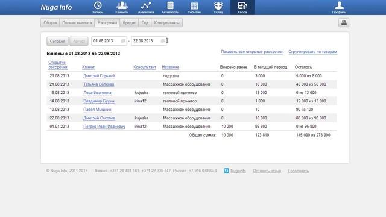This screenshot has height=217, width=386.
Task: Click the Голосовать footer link
Action: [x=299, y=171]
